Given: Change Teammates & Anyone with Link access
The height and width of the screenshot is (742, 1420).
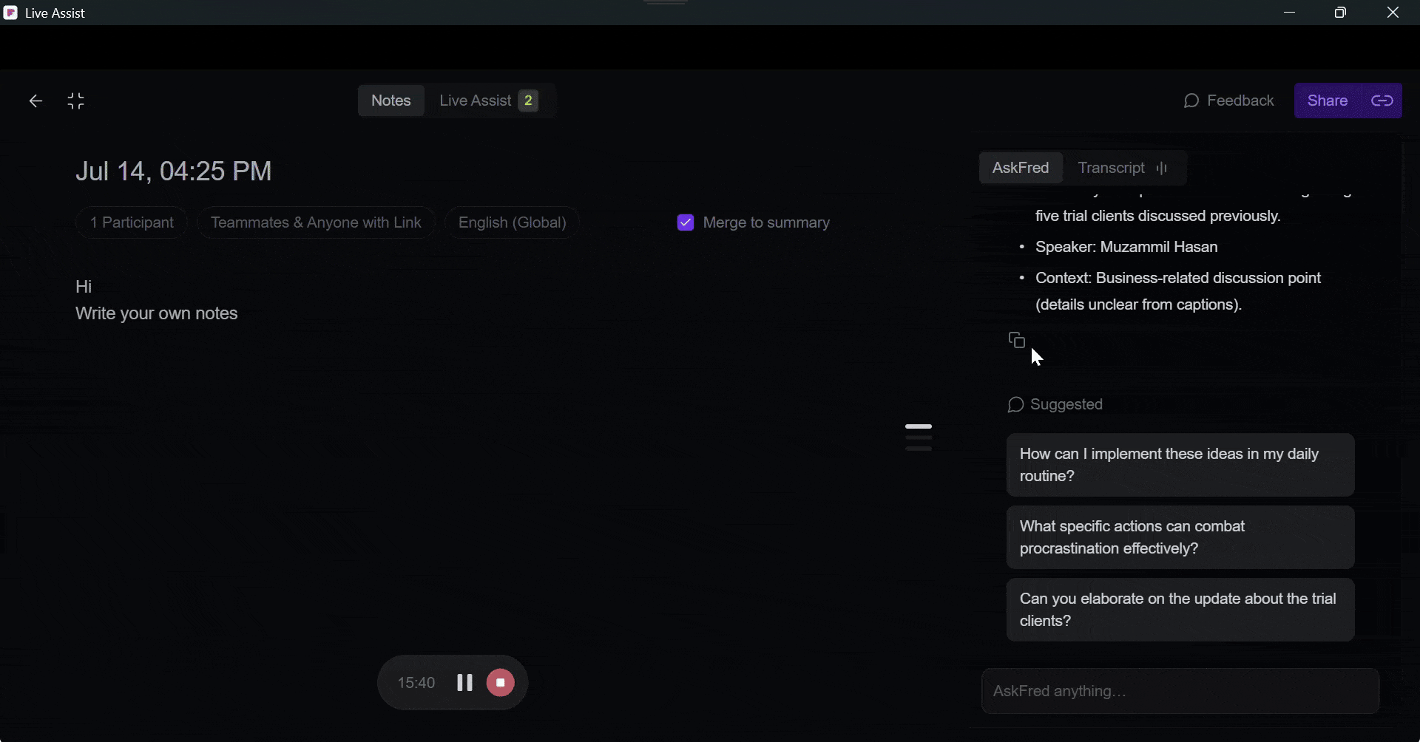Looking at the screenshot, I should pyautogui.click(x=316, y=222).
